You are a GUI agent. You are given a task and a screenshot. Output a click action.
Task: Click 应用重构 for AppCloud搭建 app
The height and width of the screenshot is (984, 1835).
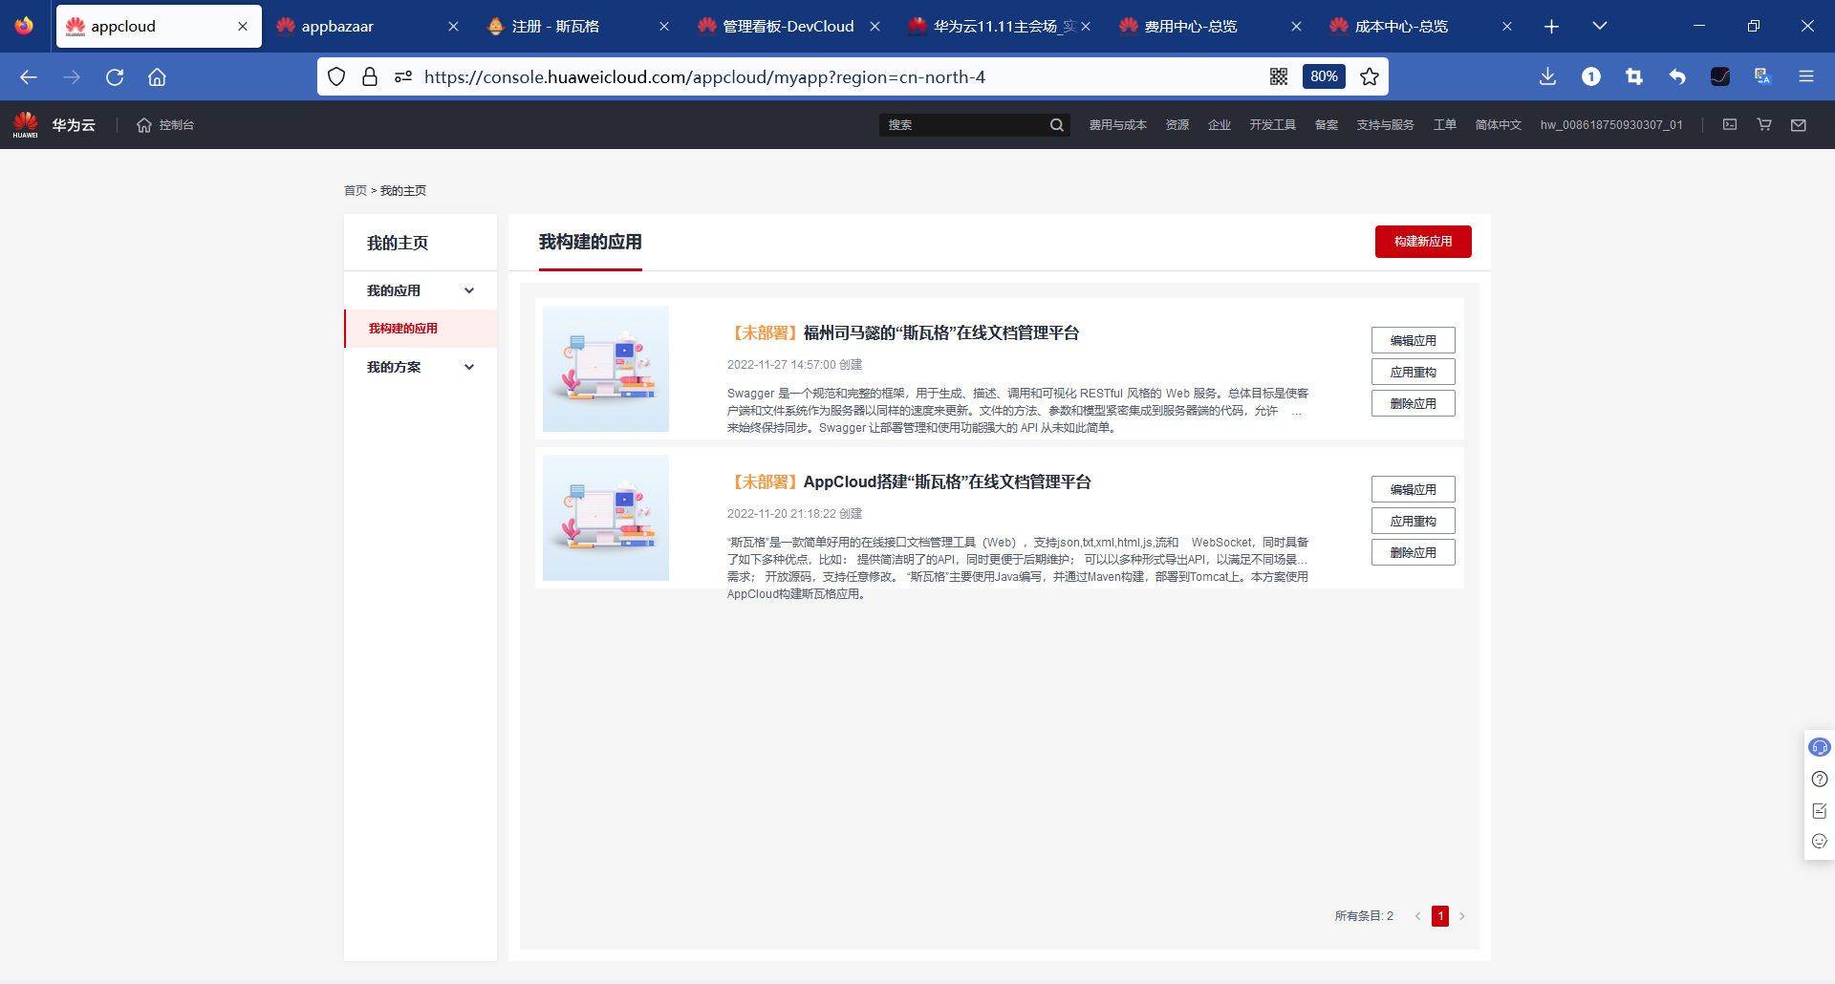pyautogui.click(x=1414, y=521)
